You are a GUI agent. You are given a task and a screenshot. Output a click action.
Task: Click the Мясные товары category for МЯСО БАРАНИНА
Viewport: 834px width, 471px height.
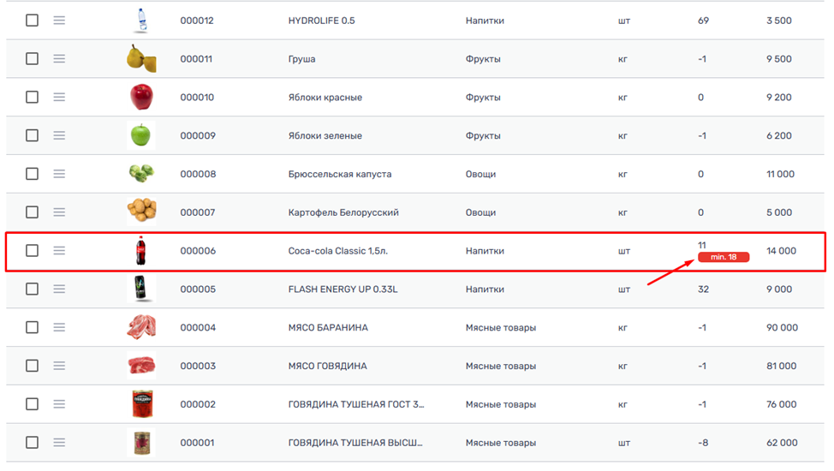pos(500,328)
